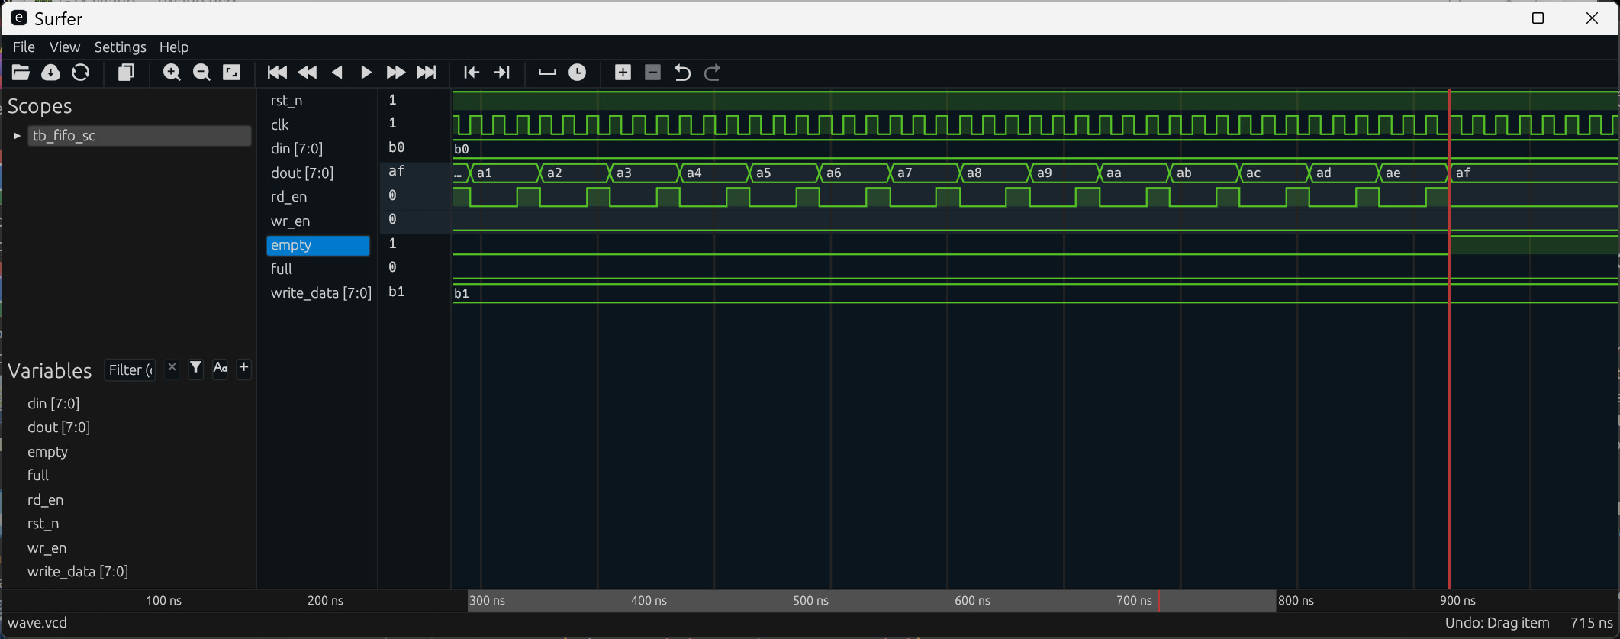The width and height of the screenshot is (1620, 639).
Task: Click the open file folder icon
Action: click(x=21, y=73)
